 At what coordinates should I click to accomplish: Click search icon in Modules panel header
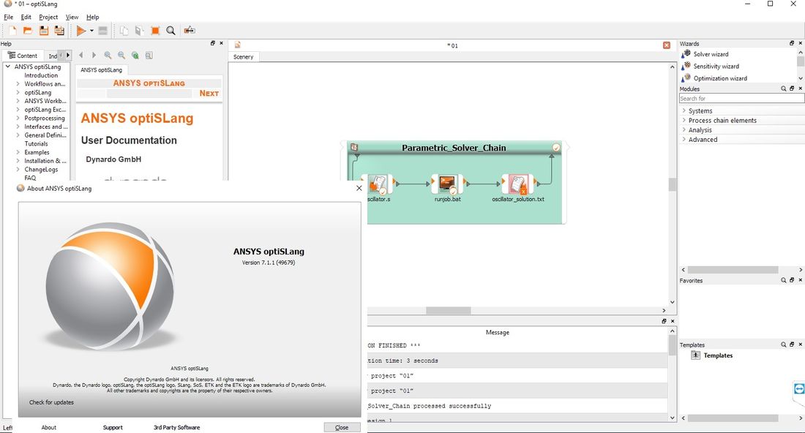[784, 89]
